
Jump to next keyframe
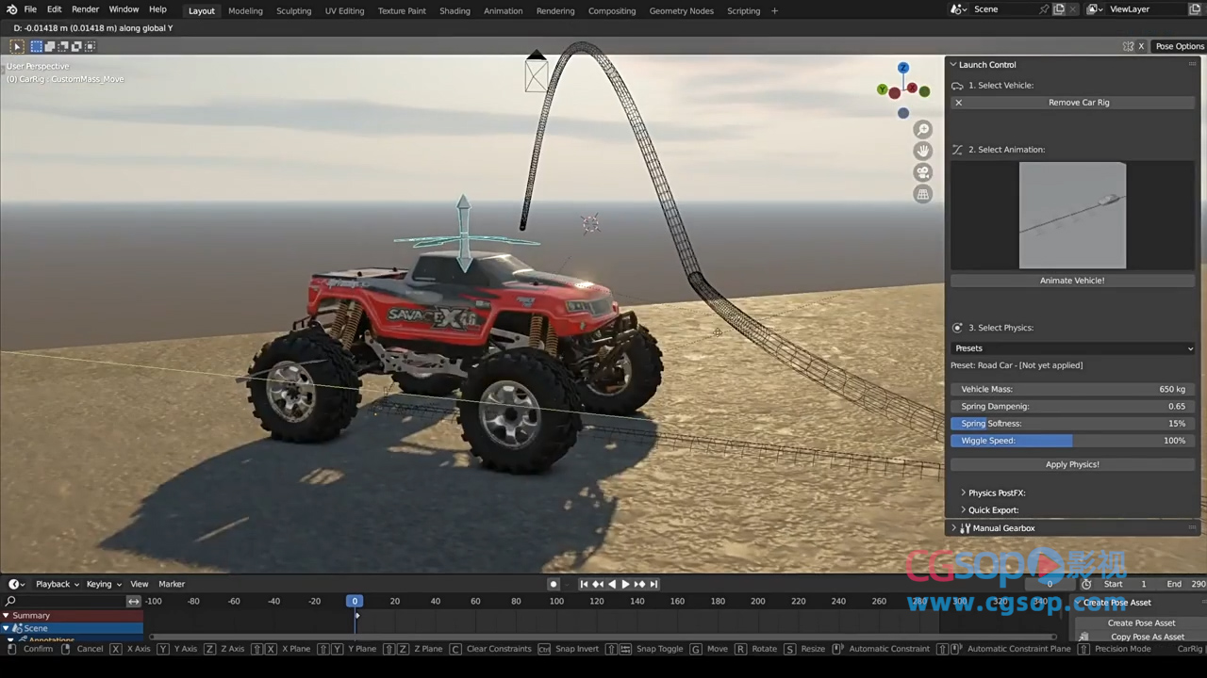point(639,584)
